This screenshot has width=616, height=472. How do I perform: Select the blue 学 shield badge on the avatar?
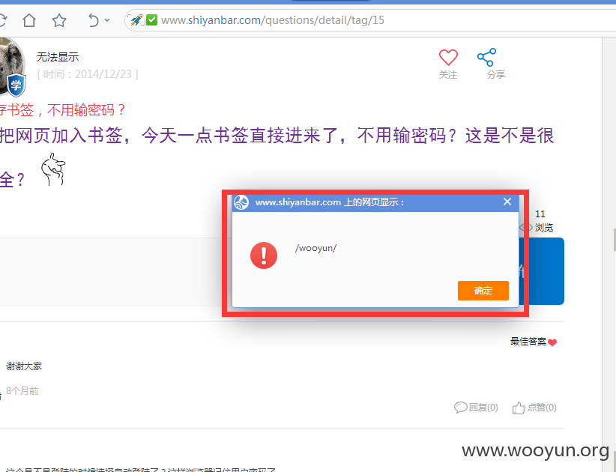tap(16, 85)
